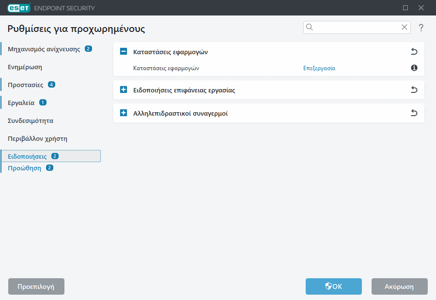This screenshot has width=436, height=300.
Task: Revert Αλληλεπιδραστικοί συναγερμοί to default
Action: (414, 113)
